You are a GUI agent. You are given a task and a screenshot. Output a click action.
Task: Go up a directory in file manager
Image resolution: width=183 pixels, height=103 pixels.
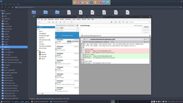coord(9,7)
